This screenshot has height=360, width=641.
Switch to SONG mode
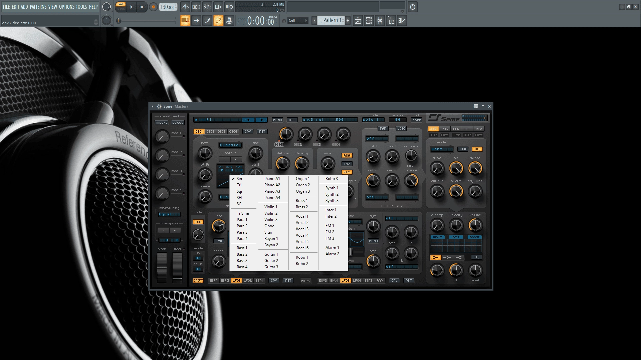pyautogui.click(x=121, y=9)
